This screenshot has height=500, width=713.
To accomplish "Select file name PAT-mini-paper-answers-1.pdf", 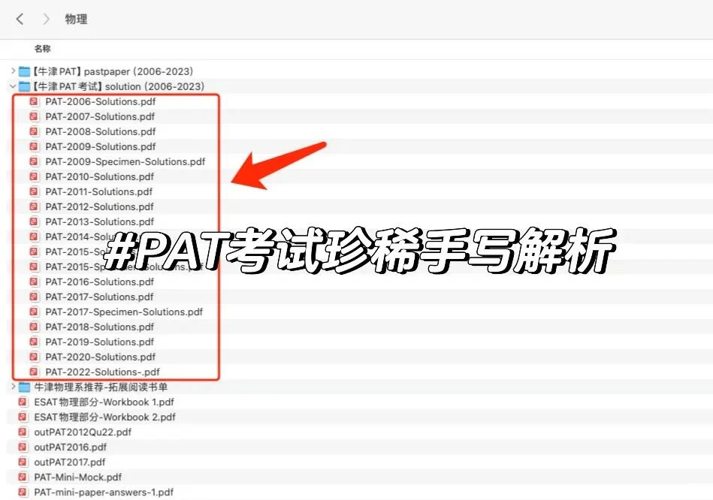I will [104, 492].
